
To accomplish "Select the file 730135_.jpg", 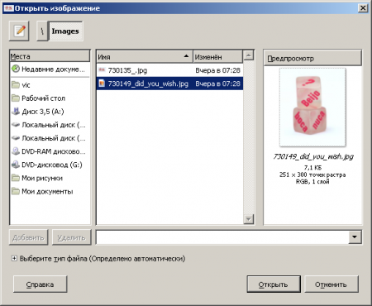I will point(169,70).
